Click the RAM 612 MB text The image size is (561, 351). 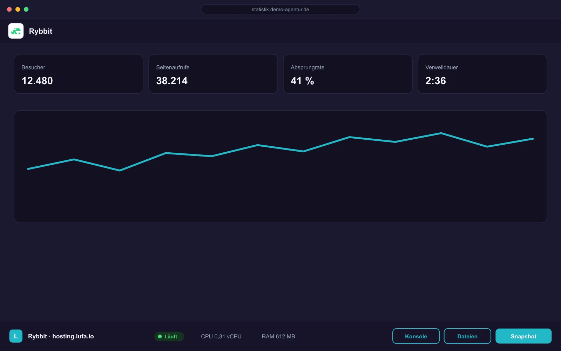(278, 336)
